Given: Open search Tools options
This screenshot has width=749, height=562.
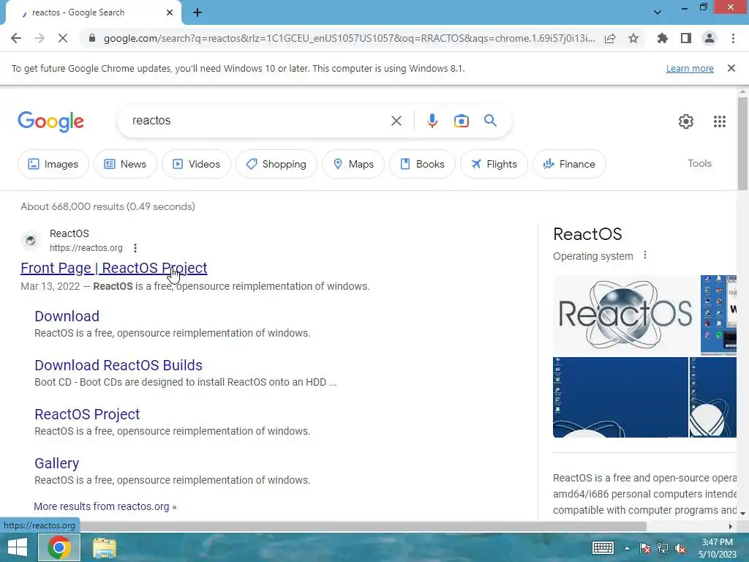Looking at the screenshot, I should tap(699, 163).
